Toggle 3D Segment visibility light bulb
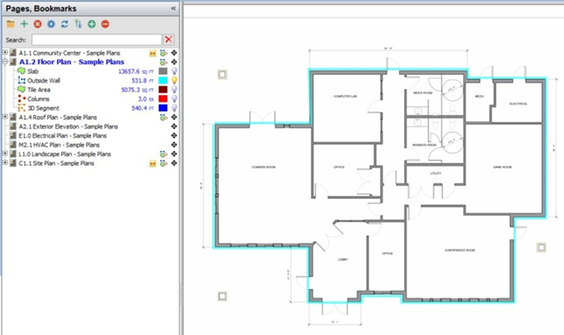564x335 pixels. point(174,108)
